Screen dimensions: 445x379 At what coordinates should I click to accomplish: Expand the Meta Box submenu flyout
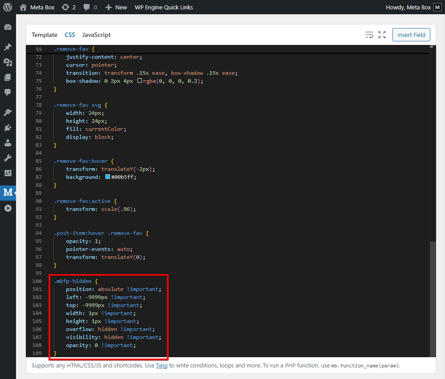click(x=15, y=193)
